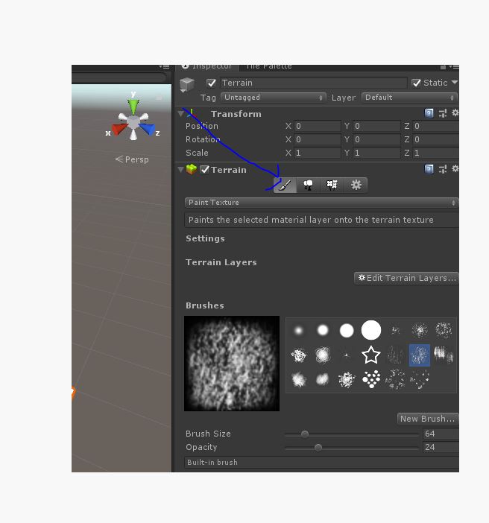Click the Edit Terrain Layers button
Screen dimensions: 489x523
click(406, 278)
